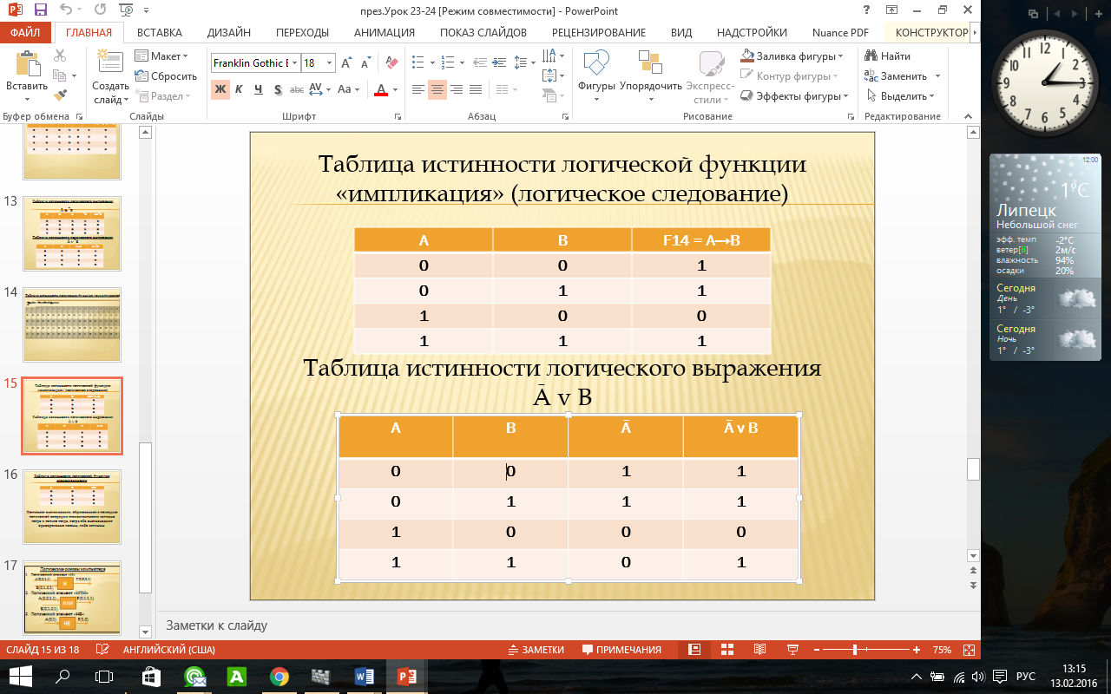Align text to the left
Screen dimensions: 1111x694
pyautogui.click(x=418, y=88)
